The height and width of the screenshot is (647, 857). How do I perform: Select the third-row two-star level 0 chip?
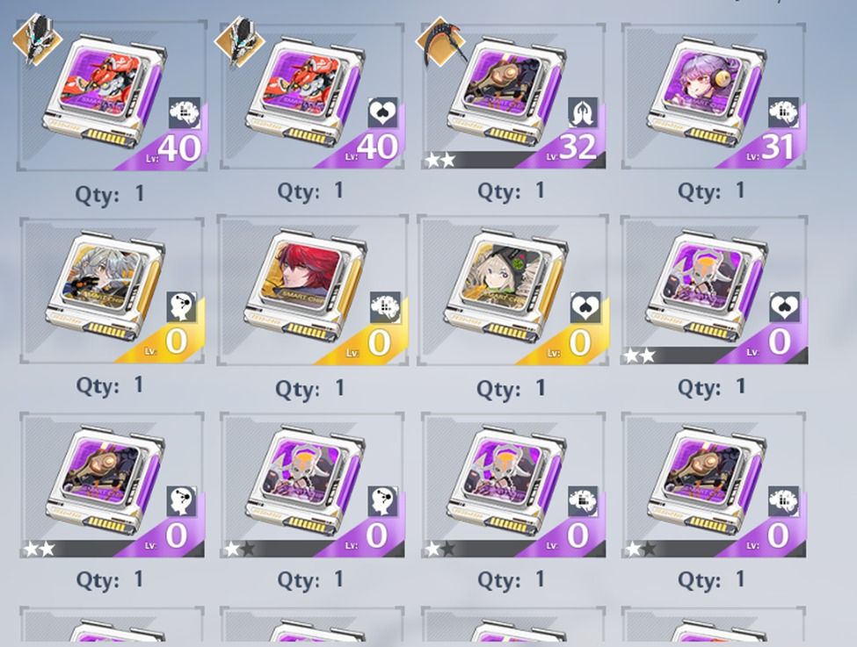pyautogui.click(x=112, y=485)
